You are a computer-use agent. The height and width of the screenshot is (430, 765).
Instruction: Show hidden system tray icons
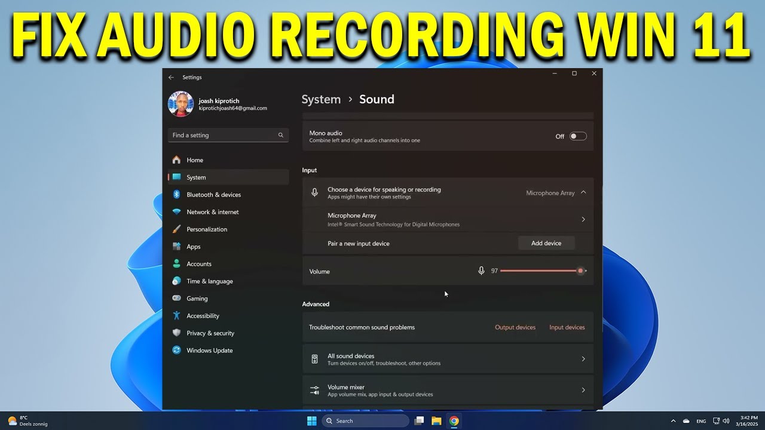point(674,421)
